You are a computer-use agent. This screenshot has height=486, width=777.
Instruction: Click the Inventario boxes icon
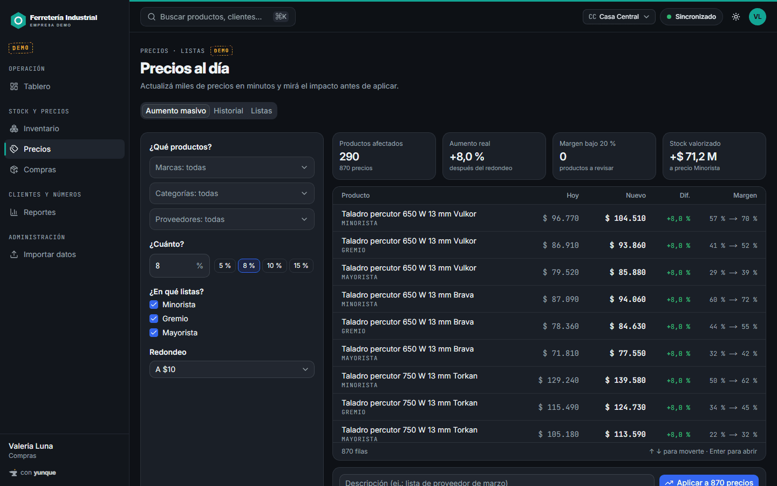[14, 129]
